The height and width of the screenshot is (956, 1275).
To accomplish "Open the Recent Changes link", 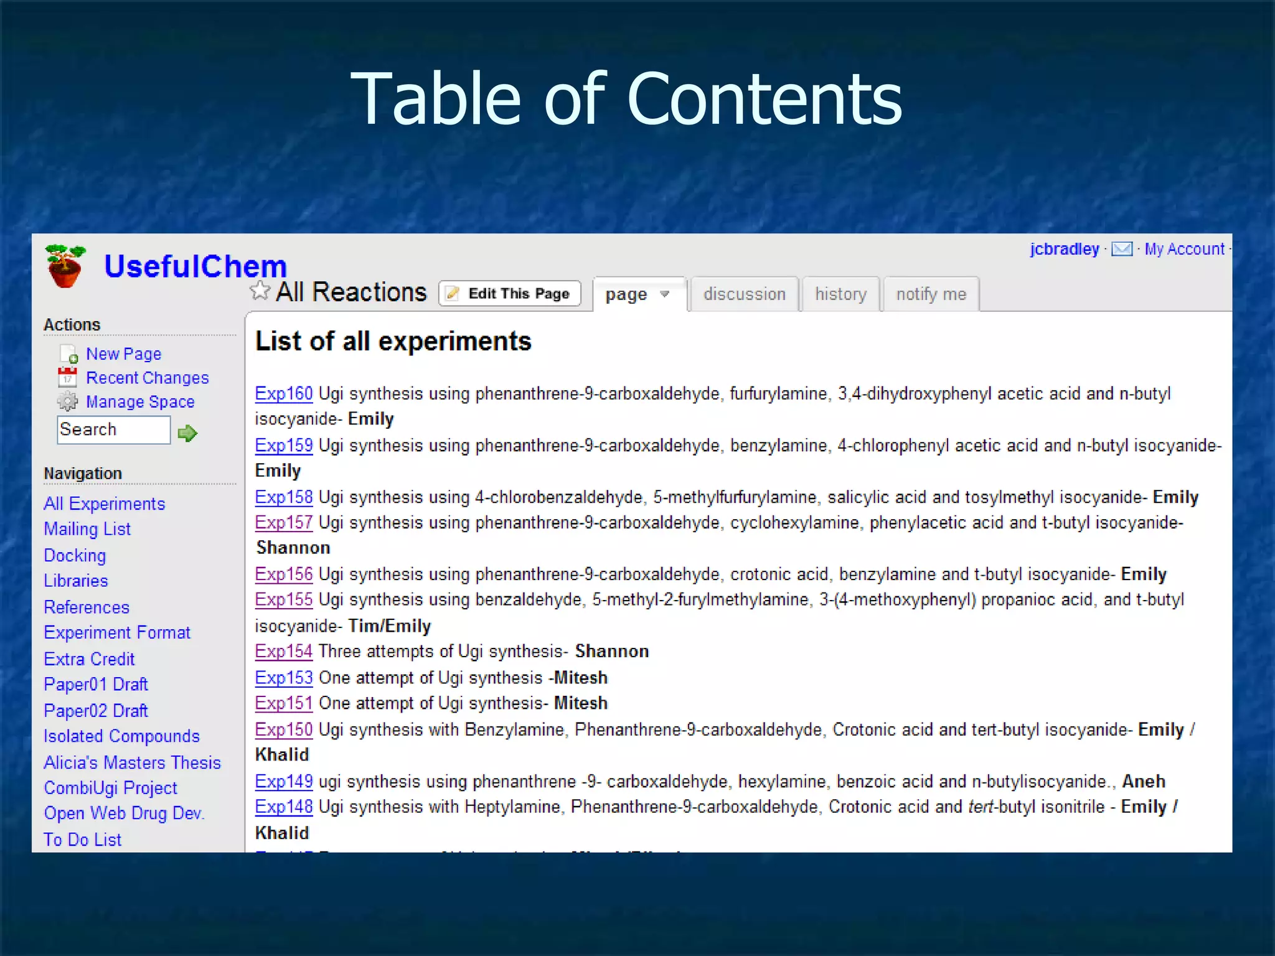I will (148, 378).
